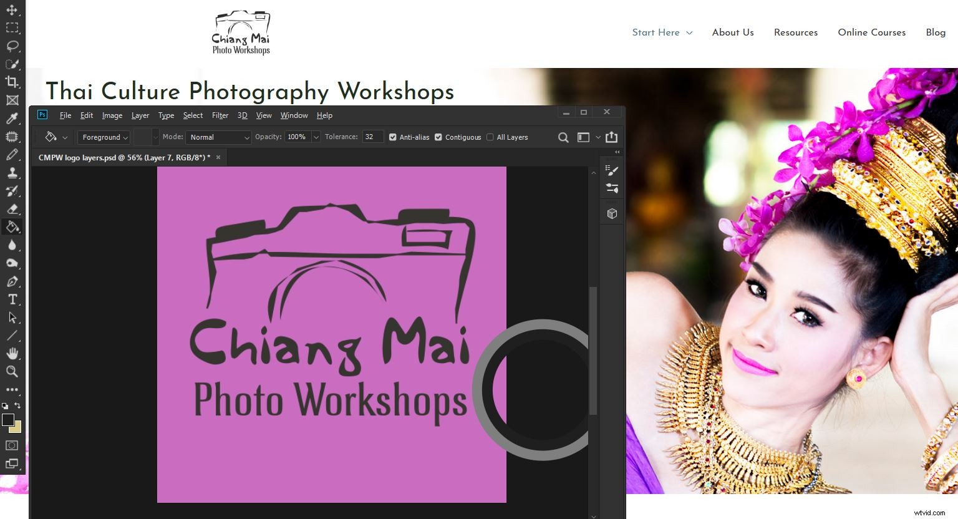Click inside the Tolerance input field
The height and width of the screenshot is (519, 958).
coord(372,137)
